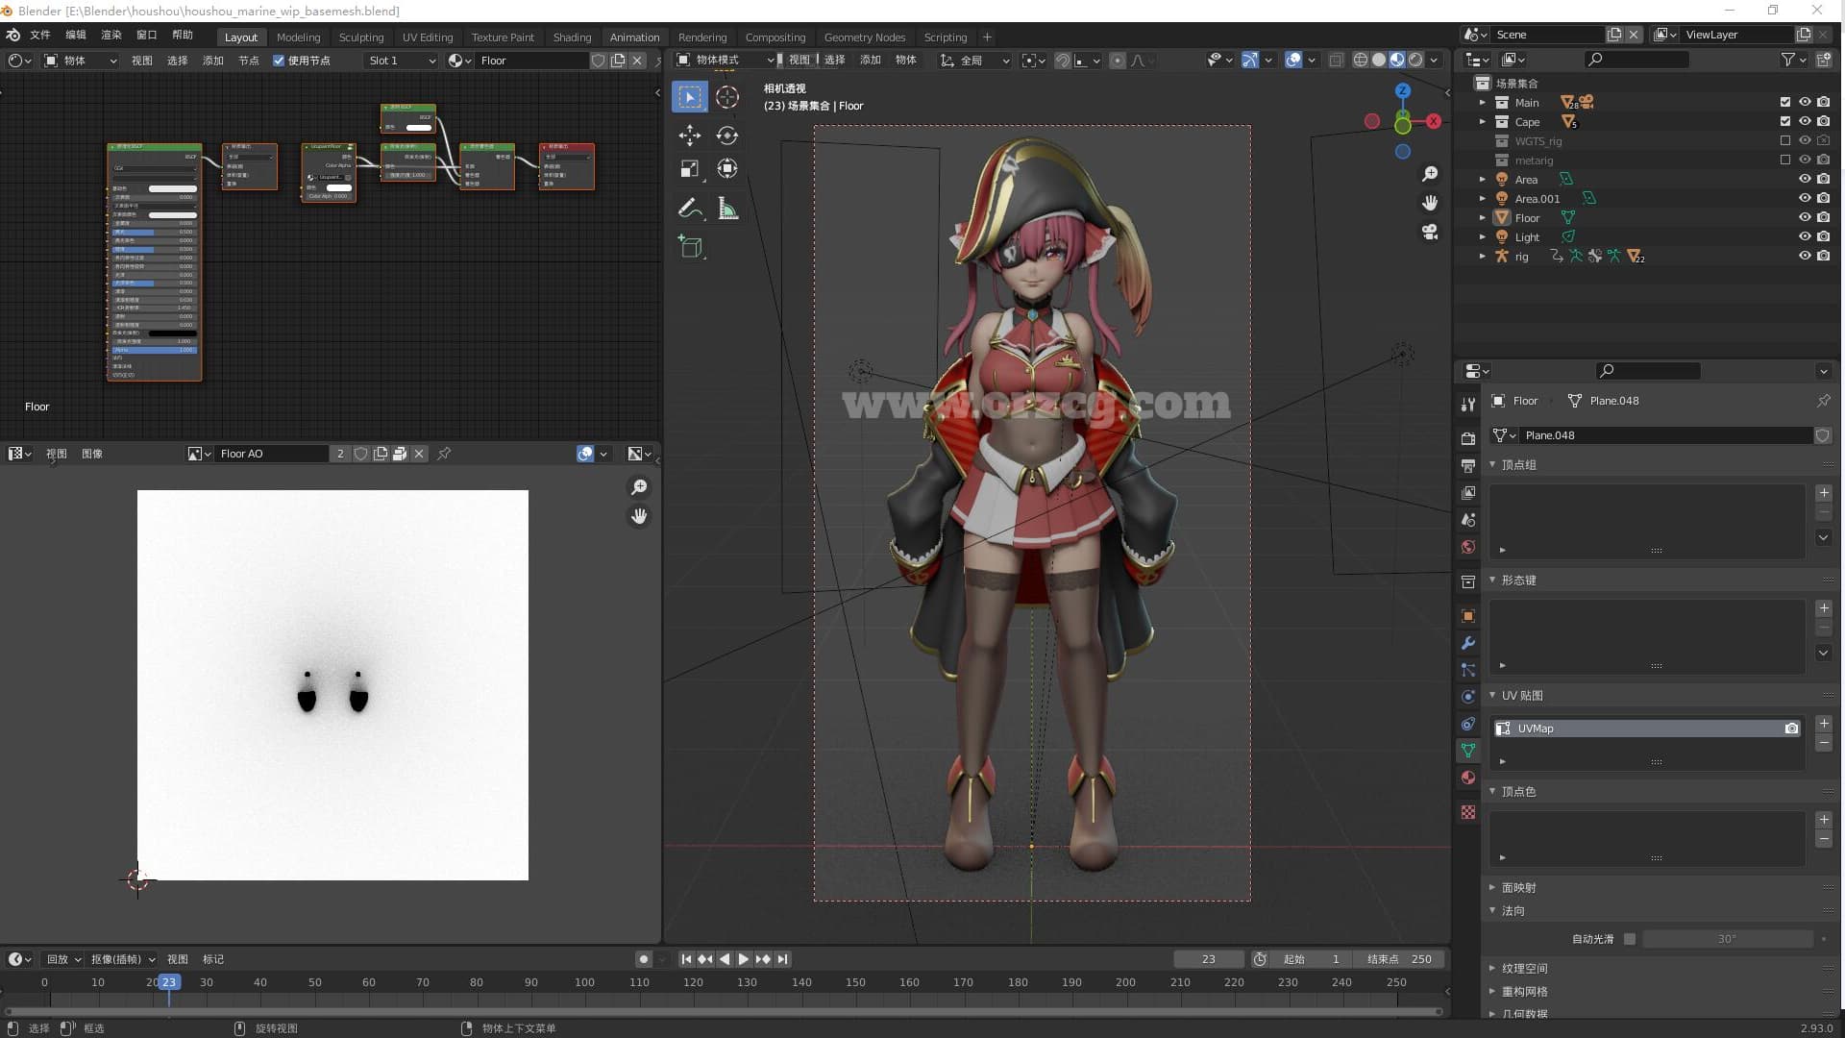Switch to the Sculpting workspace tab
The image size is (1845, 1038).
coord(361,37)
